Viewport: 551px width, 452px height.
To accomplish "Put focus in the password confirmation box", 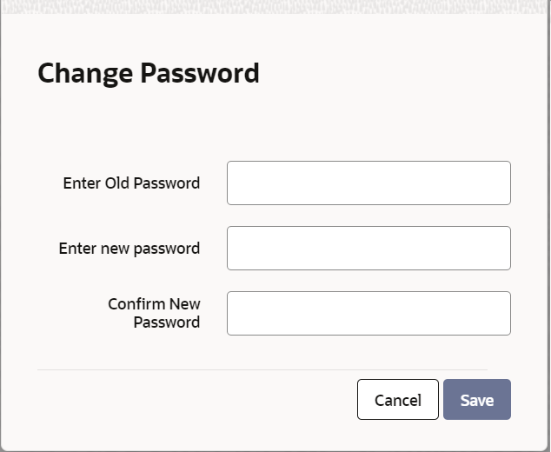I will (x=368, y=313).
